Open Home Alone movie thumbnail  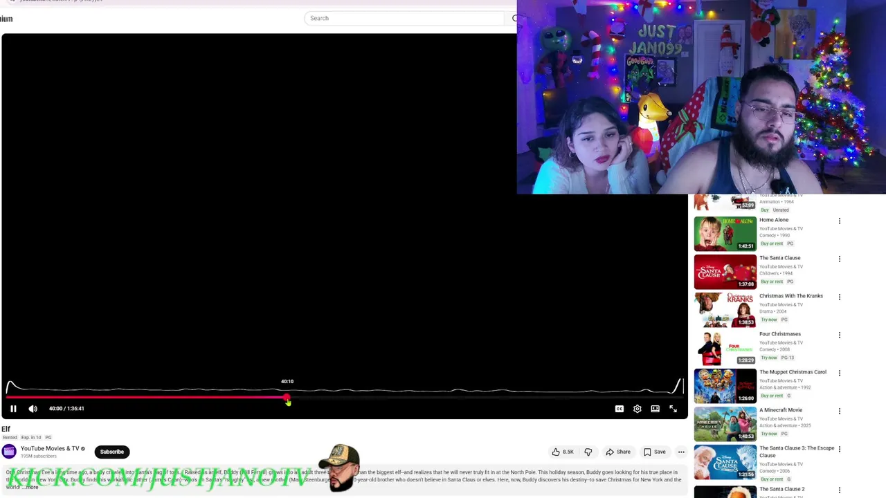tap(725, 234)
